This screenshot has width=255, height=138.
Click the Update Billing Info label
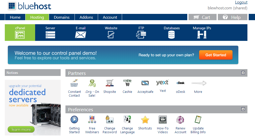point(198,130)
